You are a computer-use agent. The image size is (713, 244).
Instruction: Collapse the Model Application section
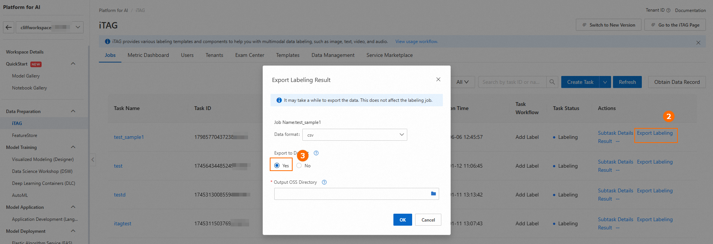coord(73,207)
